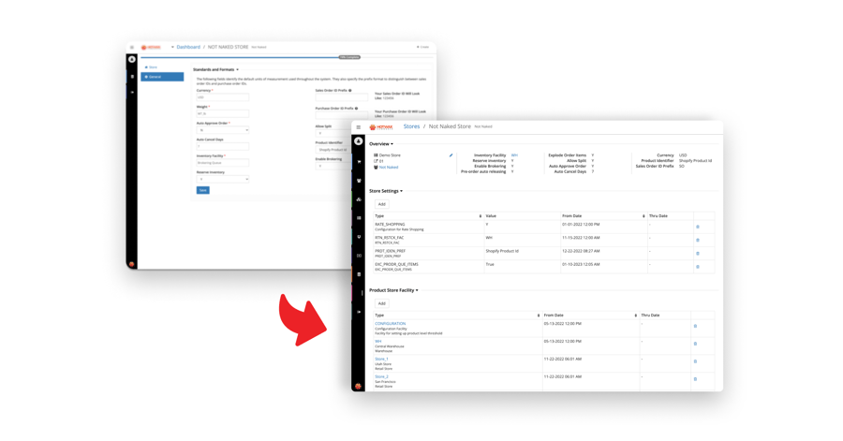The image size is (843, 441).
Task: Click the Currency input field
Action: (x=222, y=97)
